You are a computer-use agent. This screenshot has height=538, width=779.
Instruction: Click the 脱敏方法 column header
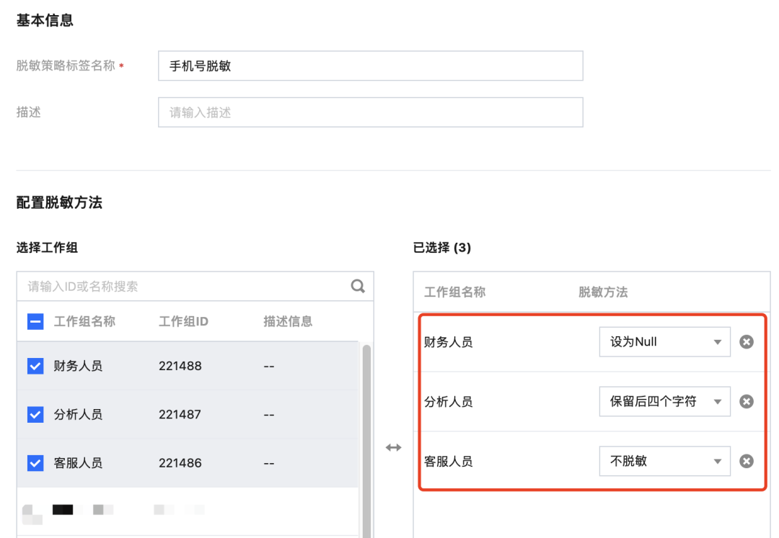pyautogui.click(x=603, y=292)
